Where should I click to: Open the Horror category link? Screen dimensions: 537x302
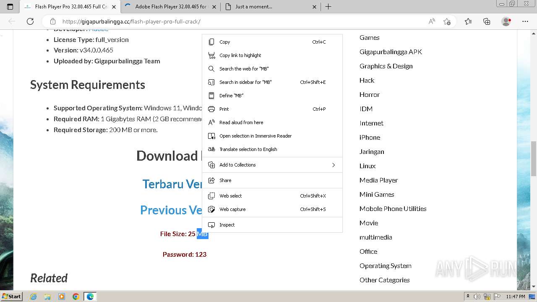pyautogui.click(x=369, y=95)
